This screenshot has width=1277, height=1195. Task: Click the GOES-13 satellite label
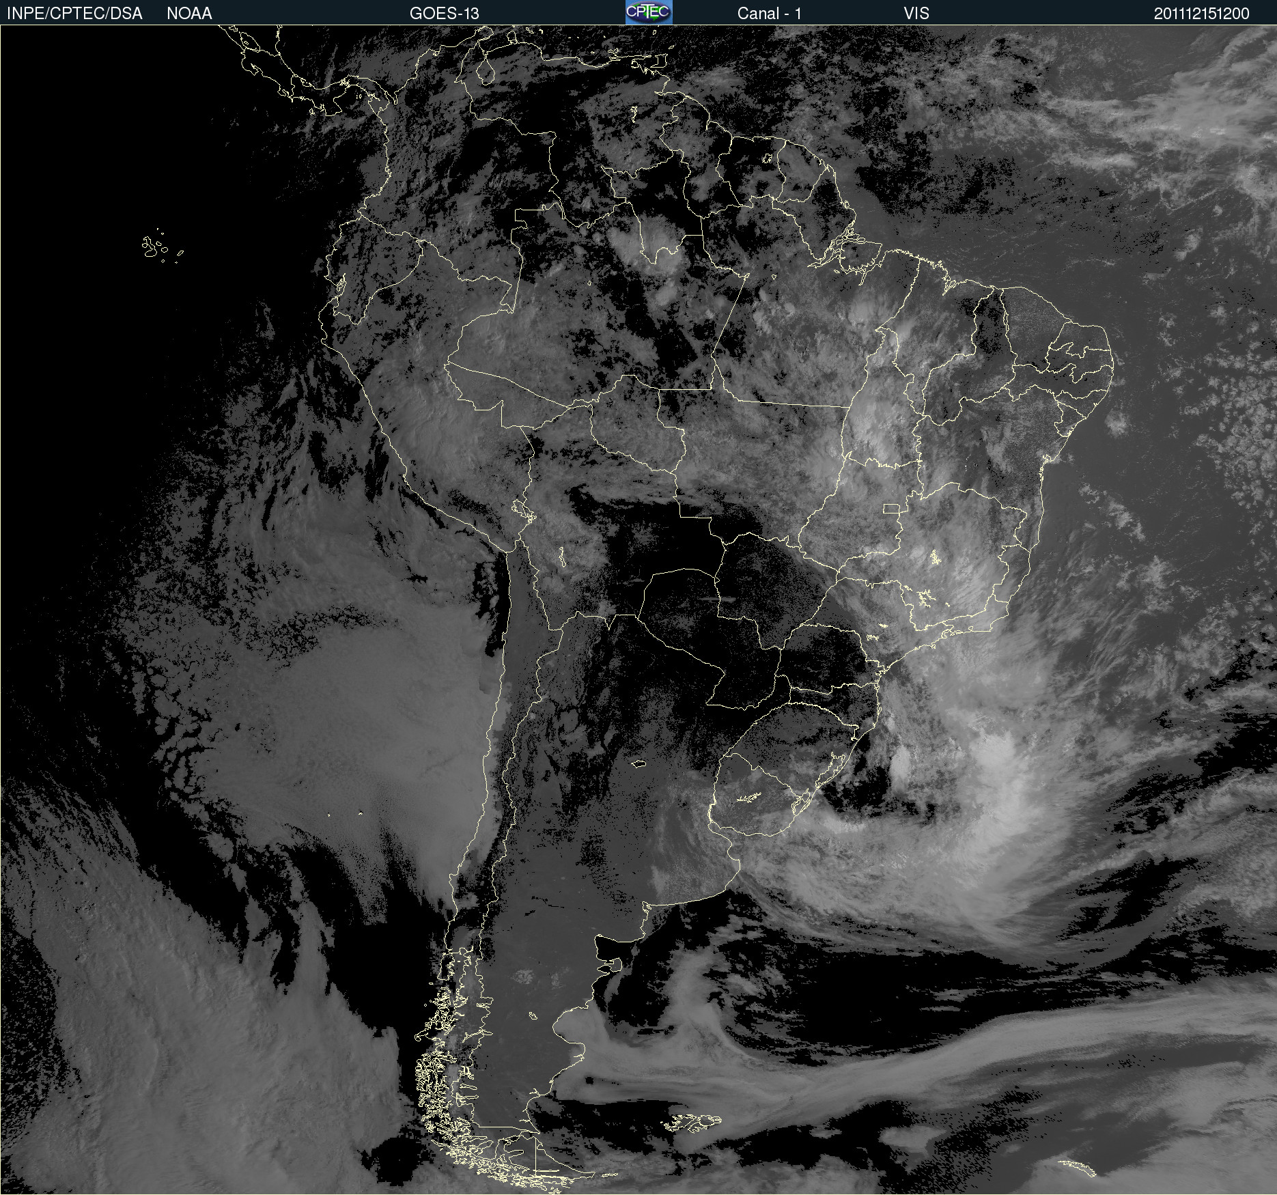(445, 14)
